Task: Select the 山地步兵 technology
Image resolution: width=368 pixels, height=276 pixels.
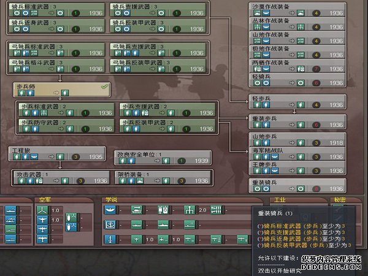Action: [x=297, y=140]
